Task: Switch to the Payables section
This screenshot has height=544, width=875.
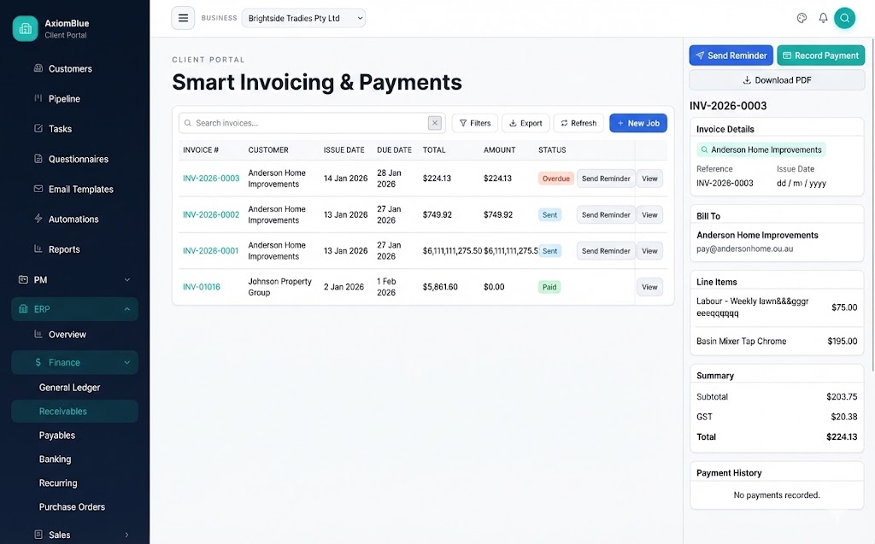Action: point(57,435)
